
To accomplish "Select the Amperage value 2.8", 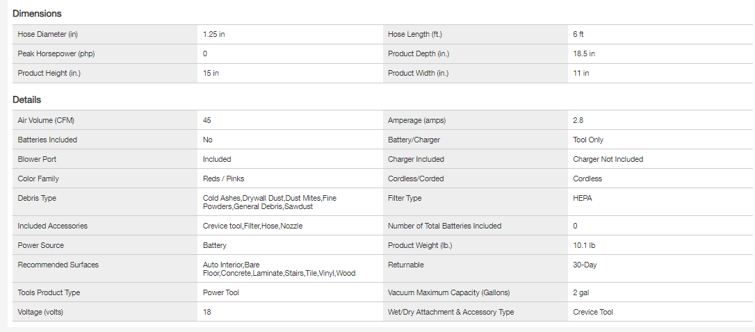I will click(x=578, y=120).
